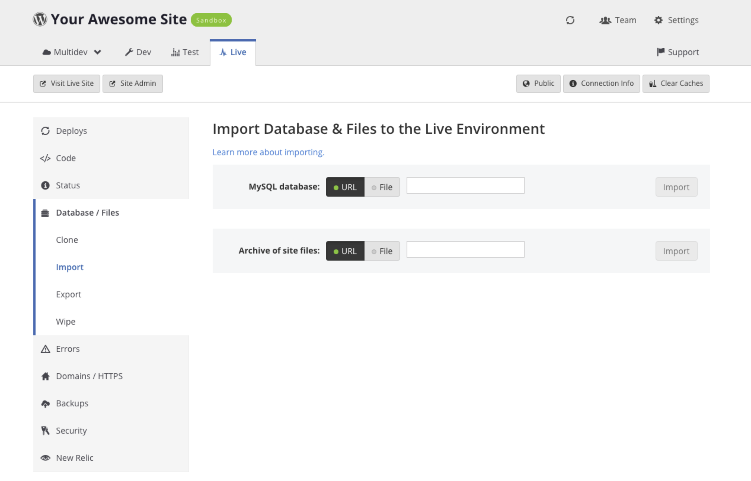Select File option for MySQL database

382,187
